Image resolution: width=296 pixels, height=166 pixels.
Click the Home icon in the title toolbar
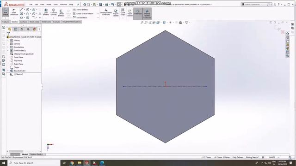(85, 4)
